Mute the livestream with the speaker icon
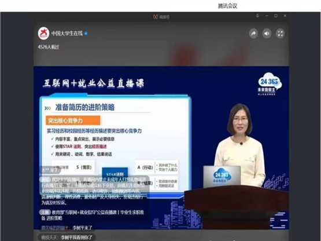This screenshot has height=241, width=321. tap(267, 34)
